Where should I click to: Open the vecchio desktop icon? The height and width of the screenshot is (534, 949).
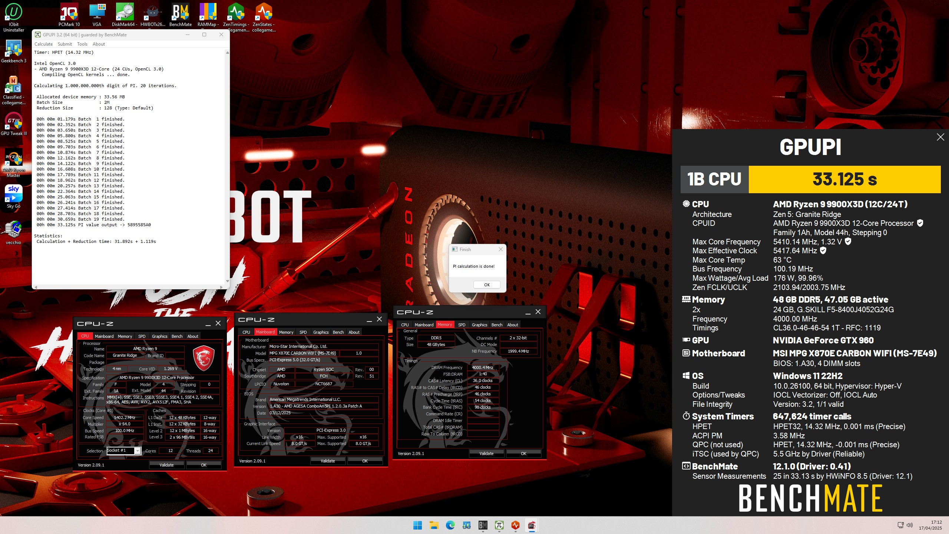(14, 233)
